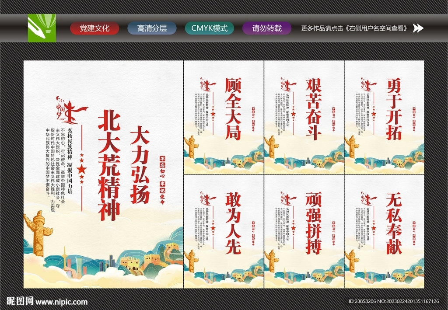Select the 党建文化 category tab
Screen dimensions: 448x310
click(x=94, y=28)
